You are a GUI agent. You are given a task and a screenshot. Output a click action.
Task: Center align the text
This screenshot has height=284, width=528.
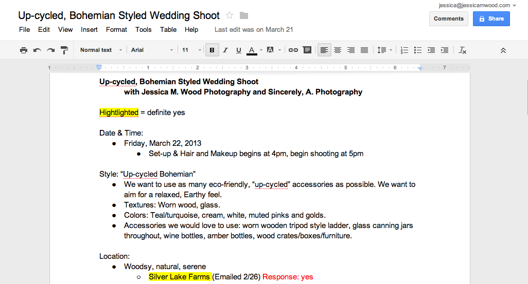point(338,50)
